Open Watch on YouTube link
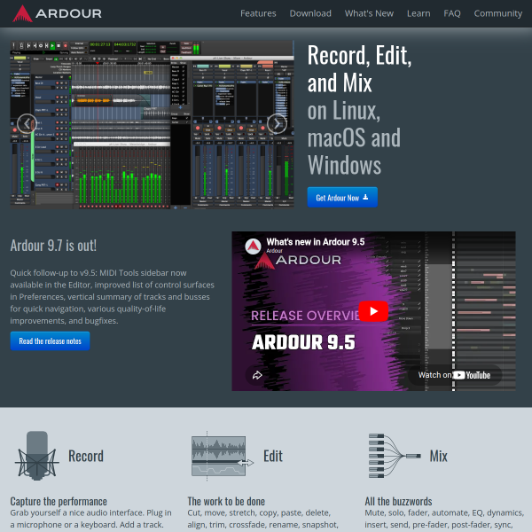The image size is (532, 532). pos(454,375)
